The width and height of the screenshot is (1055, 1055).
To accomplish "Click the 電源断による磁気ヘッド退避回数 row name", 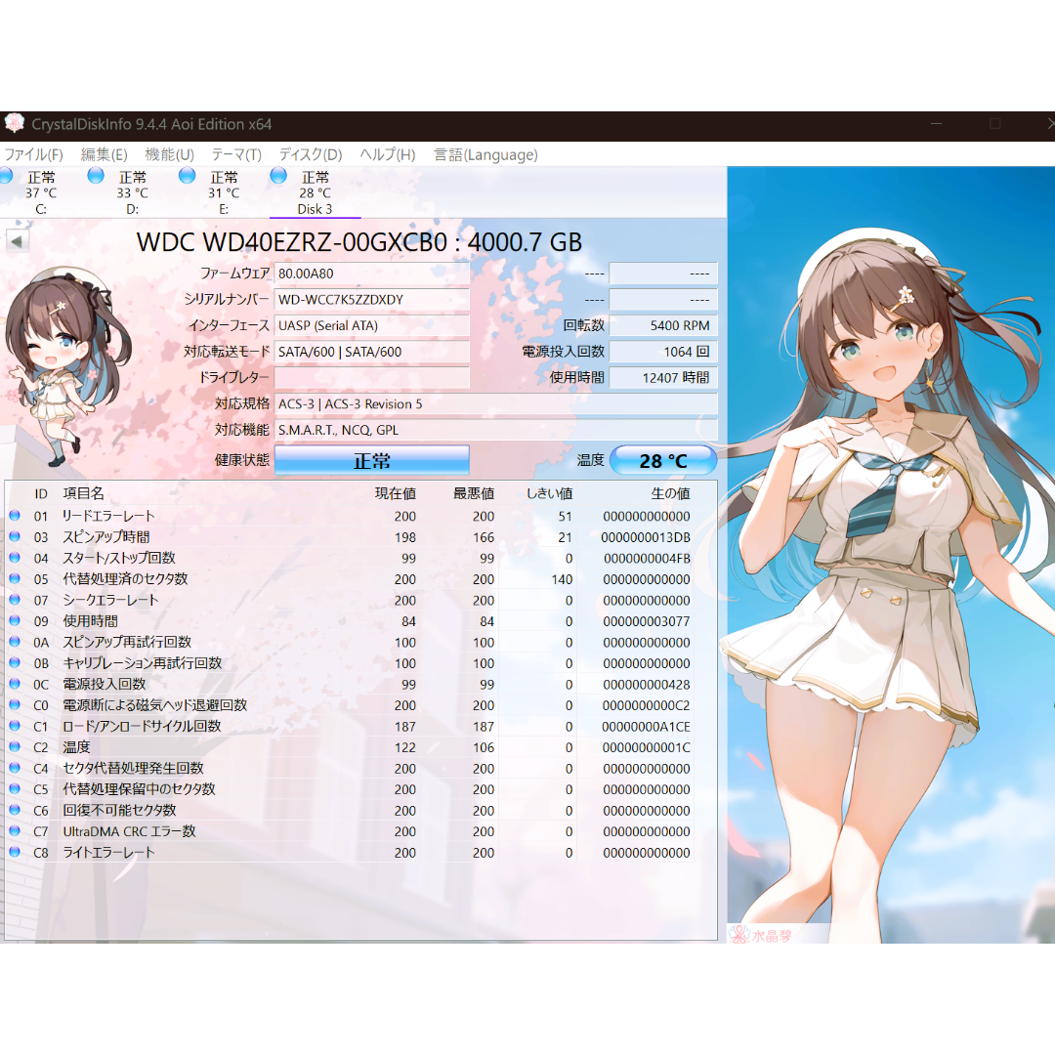I will pyautogui.click(x=154, y=705).
